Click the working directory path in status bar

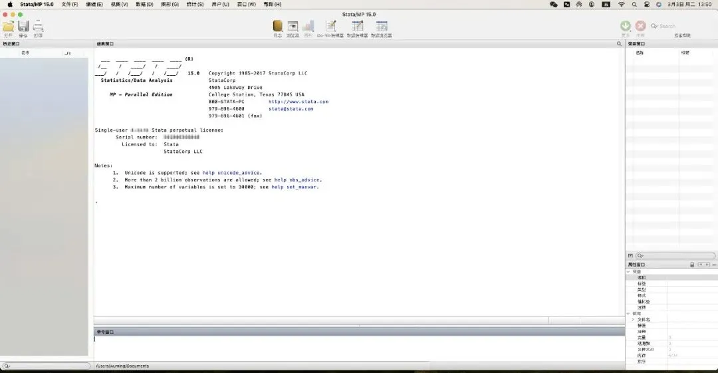(x=122, y=366)
